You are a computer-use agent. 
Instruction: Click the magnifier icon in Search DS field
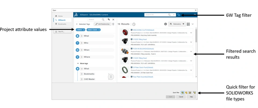point(169,15)
